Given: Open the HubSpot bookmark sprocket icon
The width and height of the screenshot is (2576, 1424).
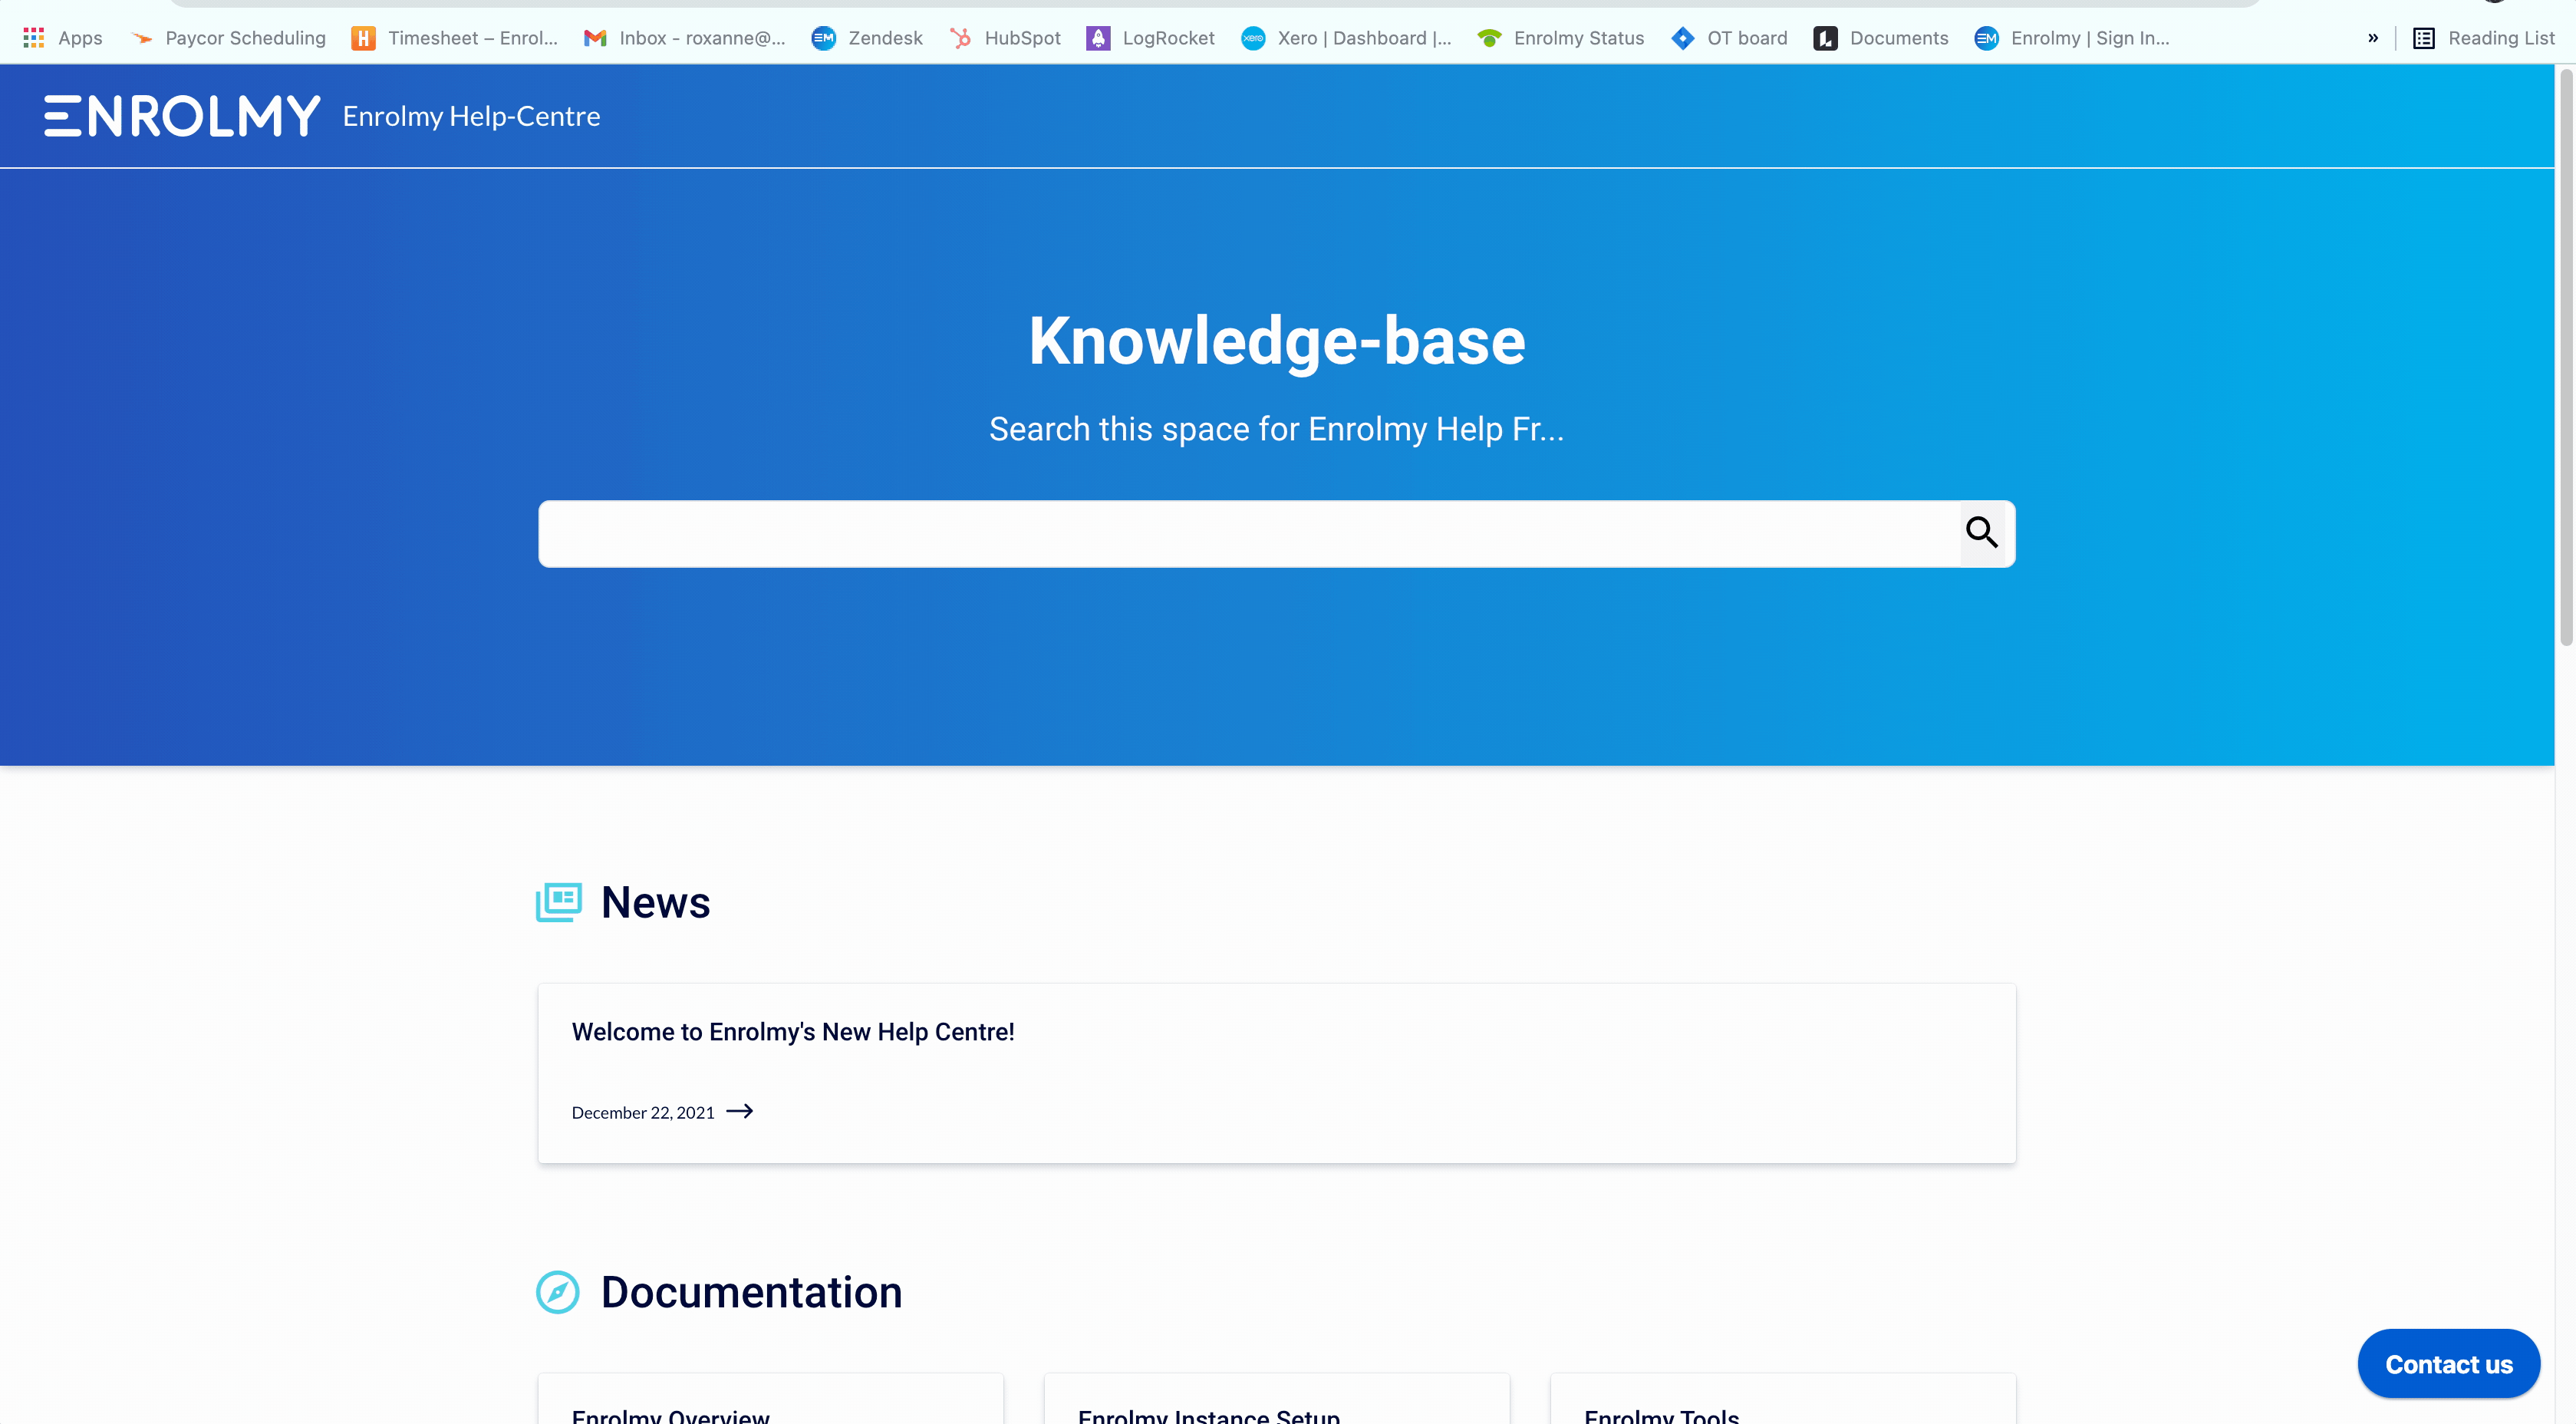Looking at the screenshot, I should (x=960, y=38).
